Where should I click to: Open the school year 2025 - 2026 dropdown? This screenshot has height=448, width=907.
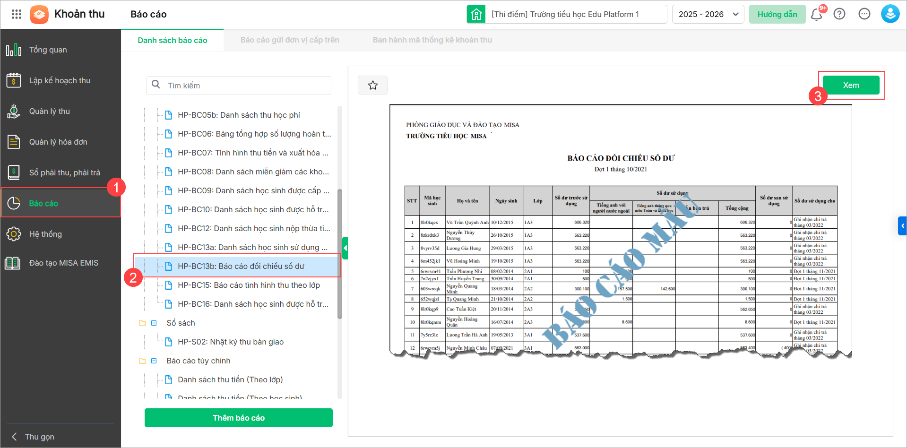point(708,14)
